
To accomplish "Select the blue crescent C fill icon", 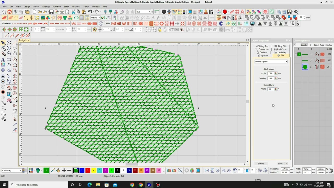I will pos(221,23).
